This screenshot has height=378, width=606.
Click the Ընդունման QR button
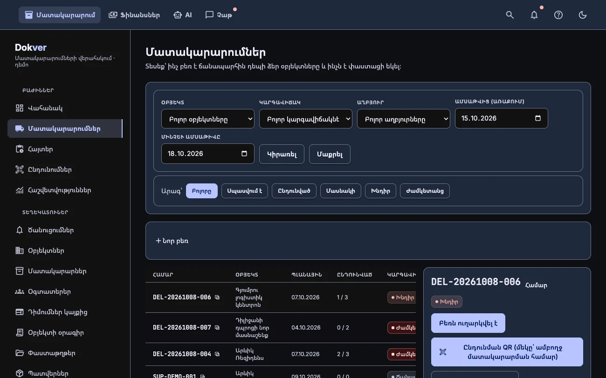tap(507, 352)
